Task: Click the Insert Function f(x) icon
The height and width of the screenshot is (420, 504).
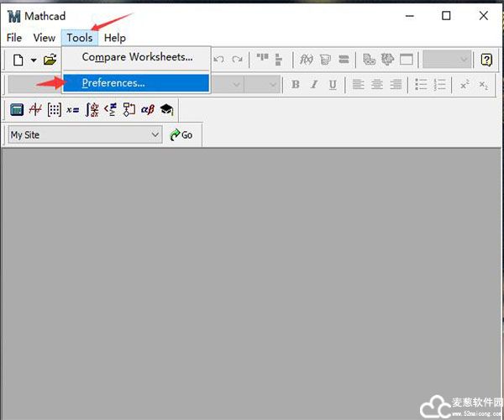Action: [x=306, y=60]
